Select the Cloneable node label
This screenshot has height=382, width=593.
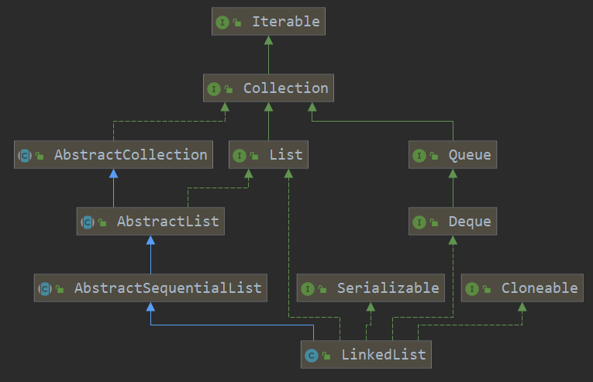click(x=539, y=288)
